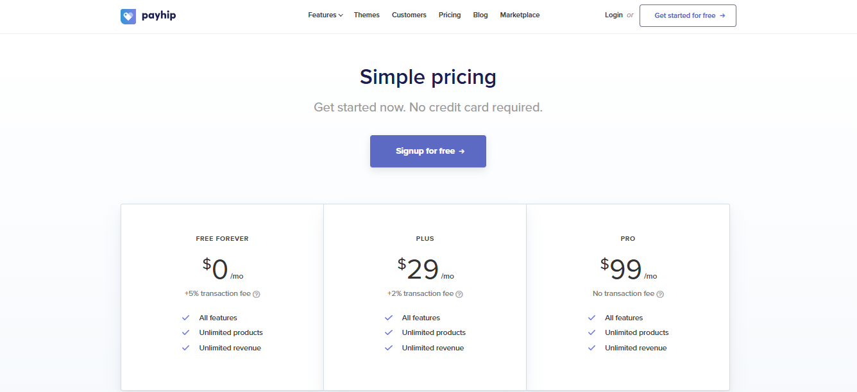Select the PLUS plan card heading

[425, 239]
